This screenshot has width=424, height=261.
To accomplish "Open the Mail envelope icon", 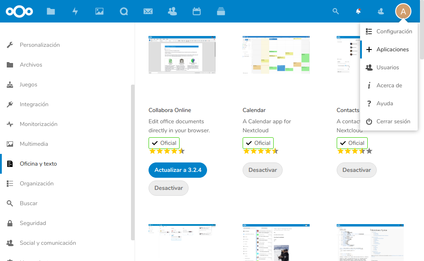I will point(148,11).
